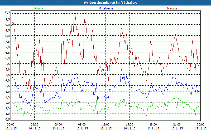Click the 4,5 y-axis value
This screenshot has width=211, height=131.
7,75
